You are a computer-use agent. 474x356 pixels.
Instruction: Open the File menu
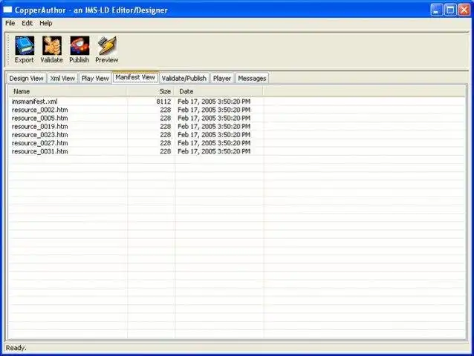tap(10, 23)
